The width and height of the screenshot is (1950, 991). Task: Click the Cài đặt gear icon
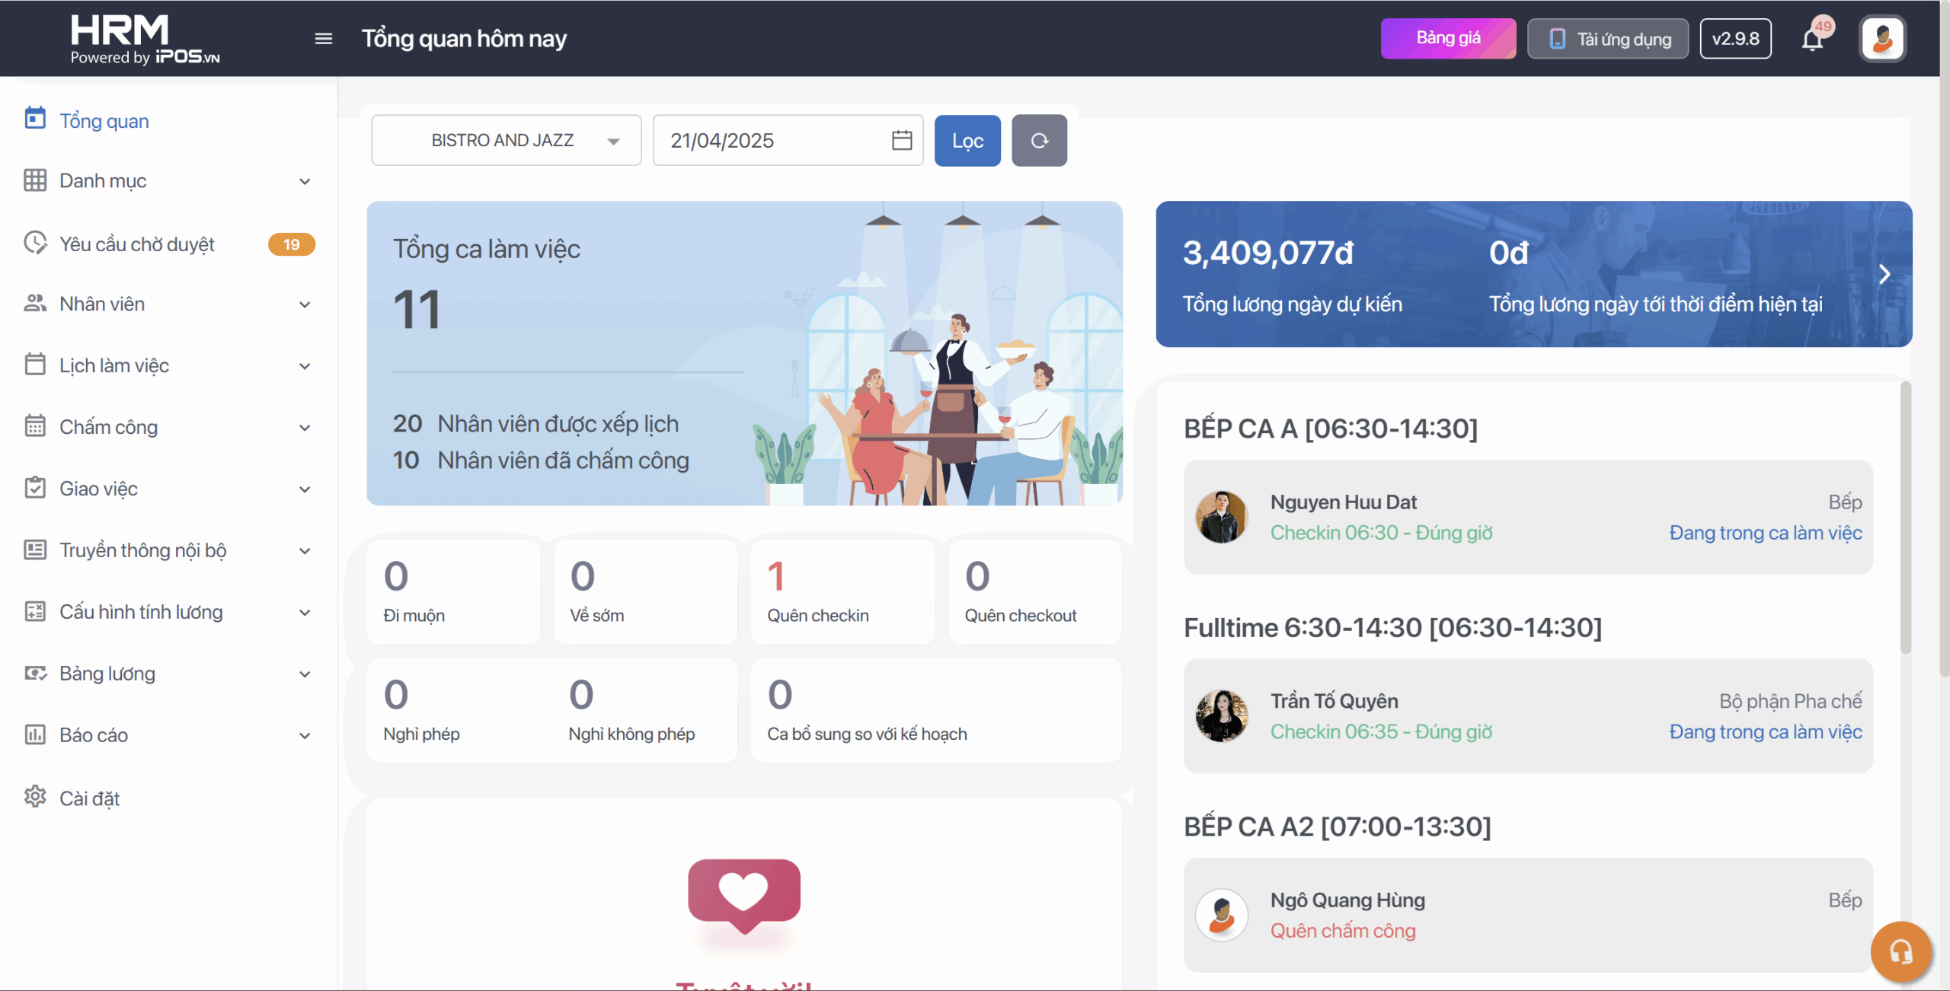coord(35,798)
